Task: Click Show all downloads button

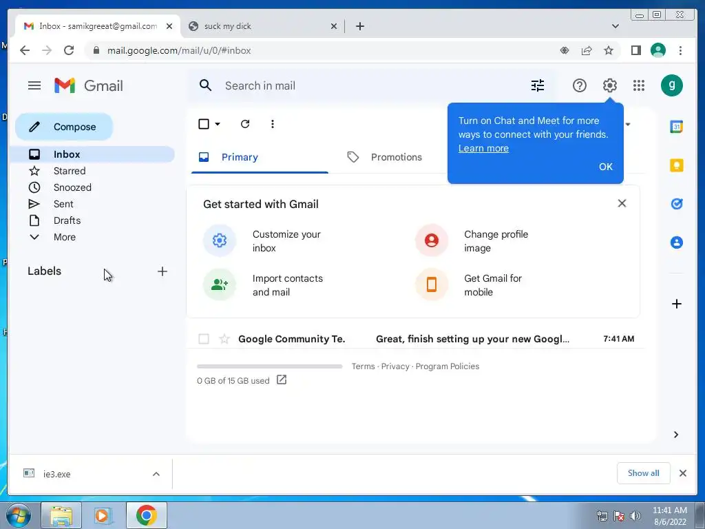Action: (644, 473)
